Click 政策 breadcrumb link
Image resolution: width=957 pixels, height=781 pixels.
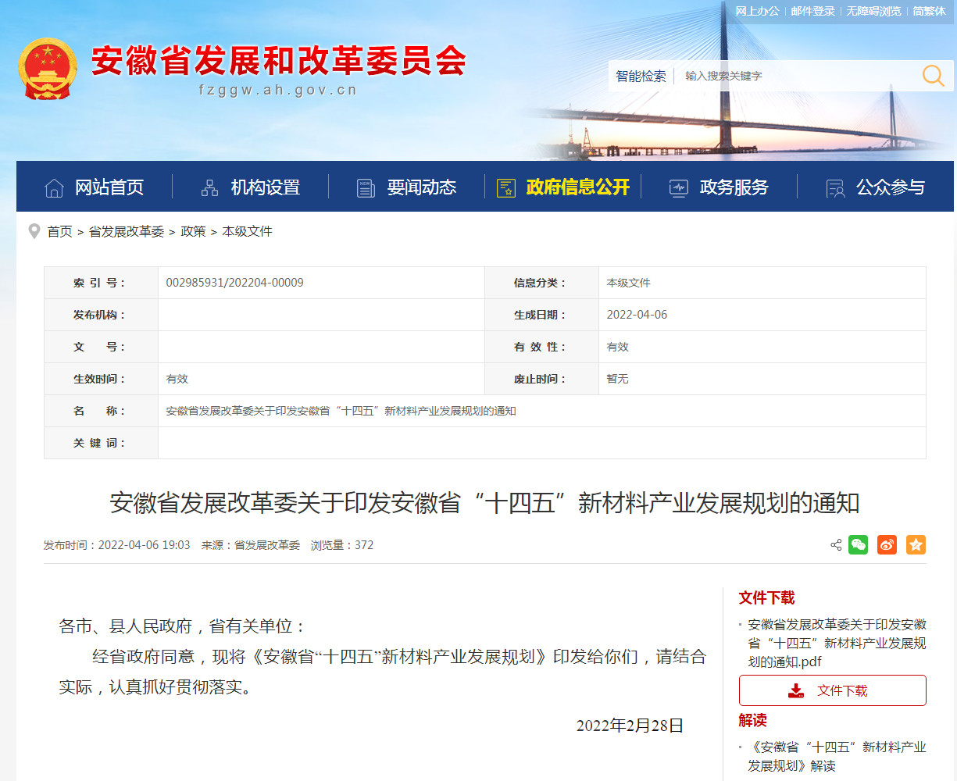(x=193, y=231)
